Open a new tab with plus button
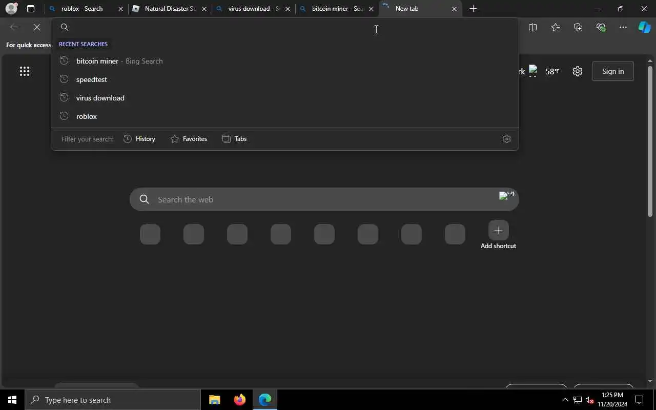656x410 pixels. tap(473, 9)
